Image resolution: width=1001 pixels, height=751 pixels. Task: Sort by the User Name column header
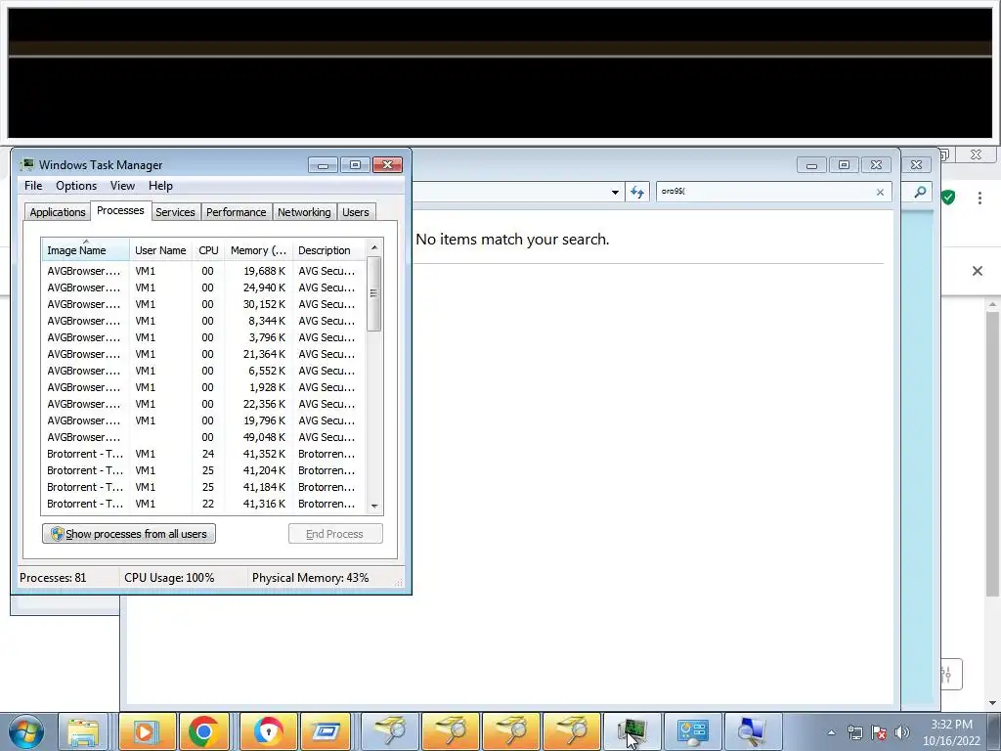click(x=160, y=250)
